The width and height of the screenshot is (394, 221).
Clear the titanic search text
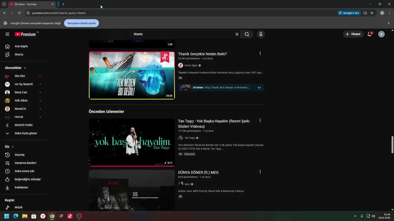pos(237,34)
